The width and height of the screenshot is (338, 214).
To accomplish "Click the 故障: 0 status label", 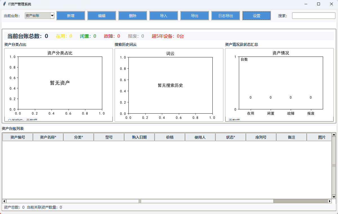I will (x=112, y=36).
